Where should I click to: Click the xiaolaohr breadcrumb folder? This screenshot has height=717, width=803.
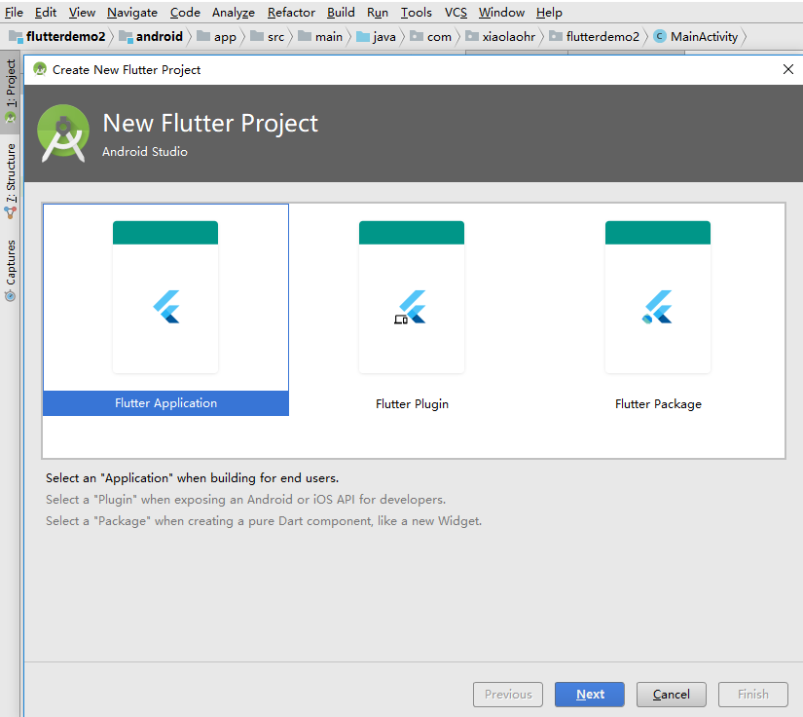click(500, 36)
